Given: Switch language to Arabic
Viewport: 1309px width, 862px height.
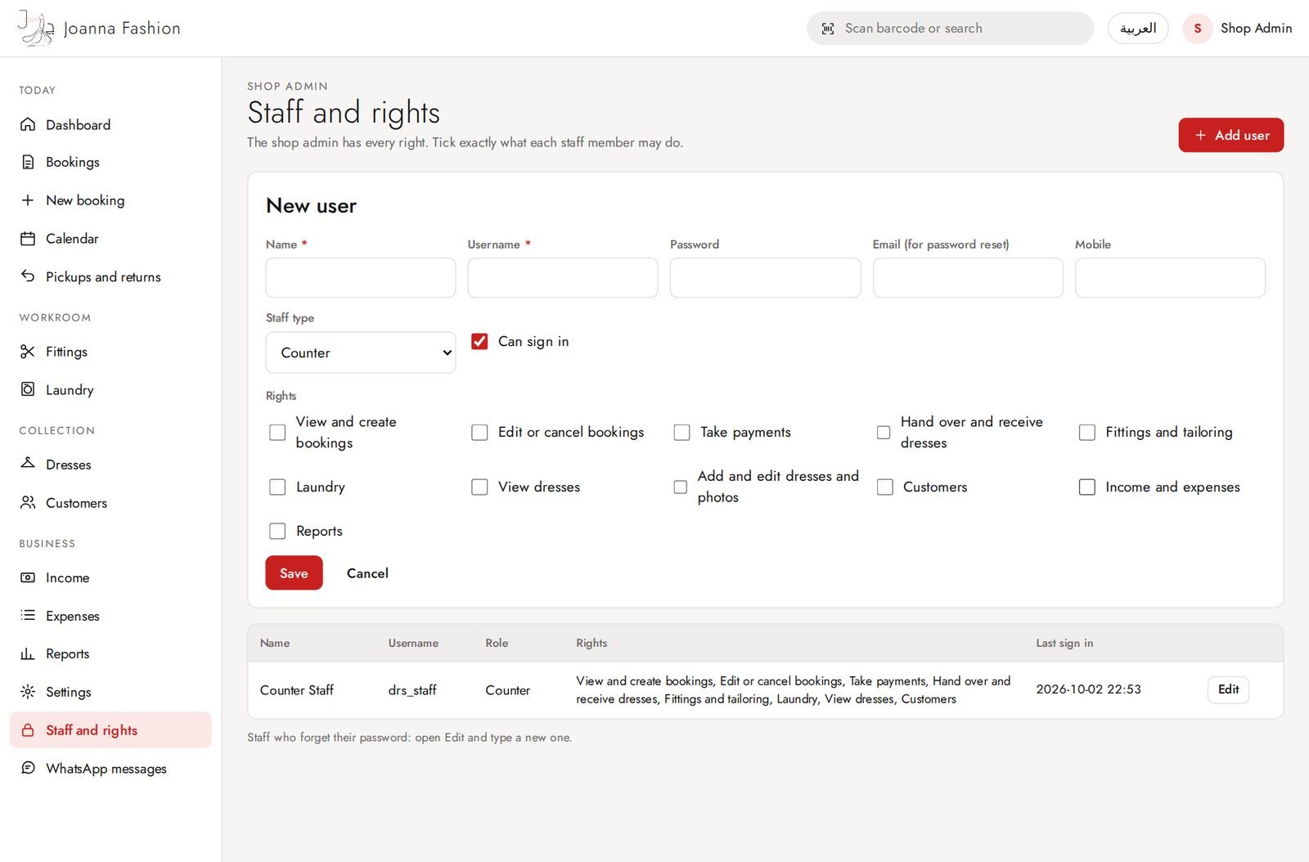Looking at the screenshot, I should click(x=1137, y=29).
